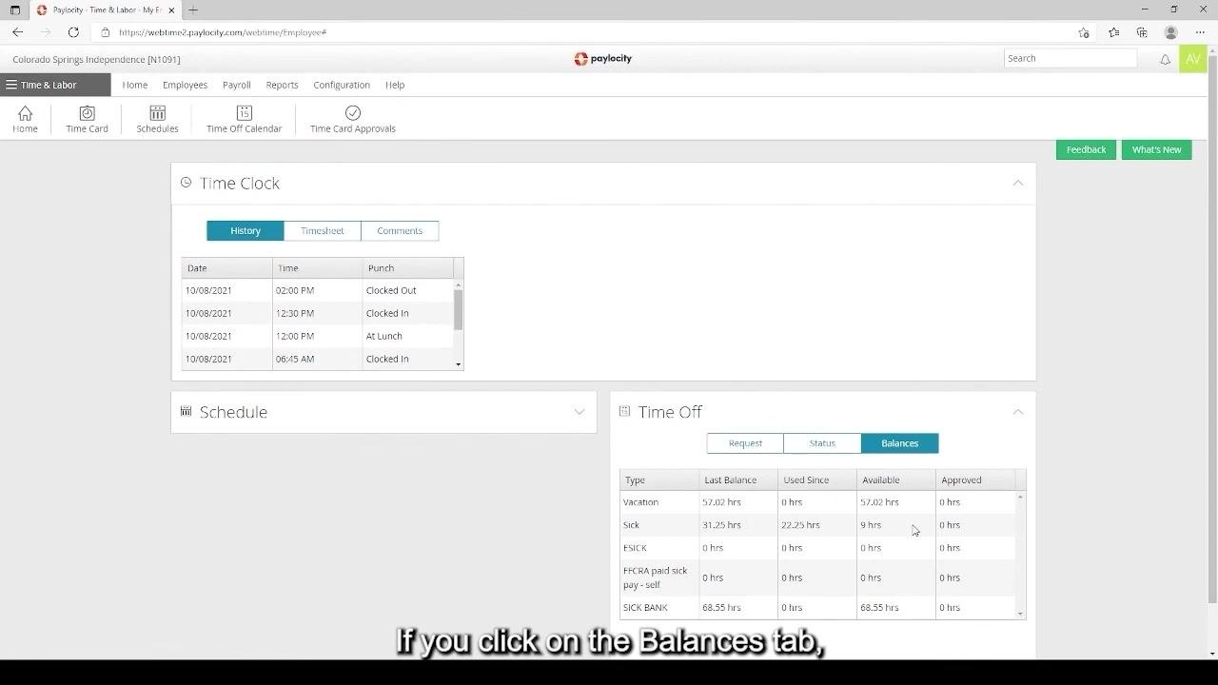Open browser favorites star icon
Screen dimensions: 1218x685
click(1114, 32)
